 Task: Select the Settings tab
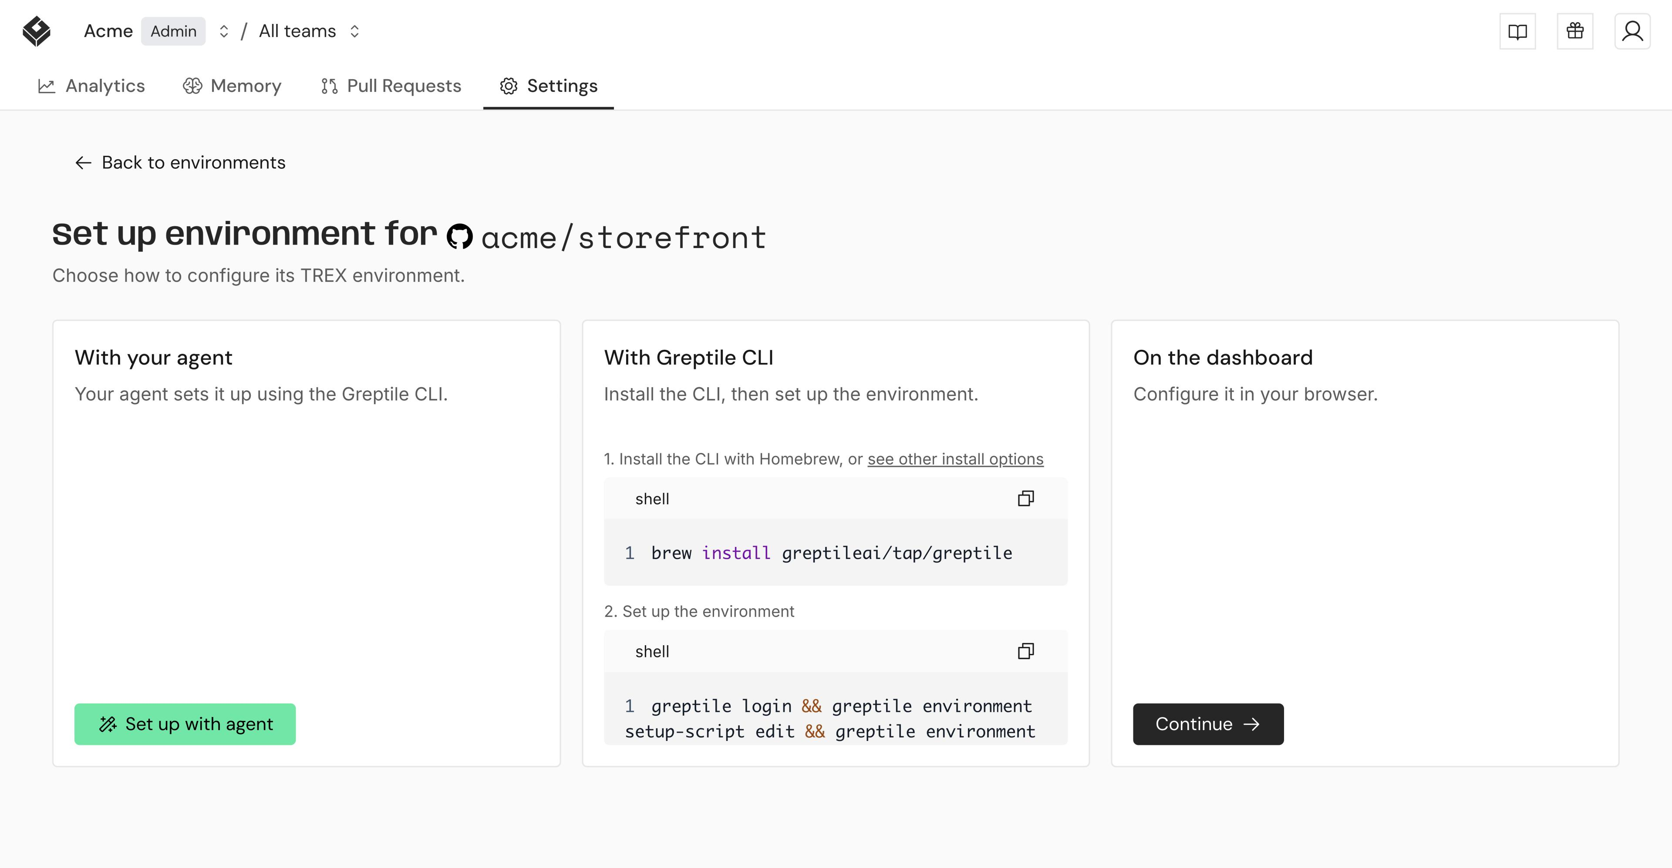(x=549, y=86)
